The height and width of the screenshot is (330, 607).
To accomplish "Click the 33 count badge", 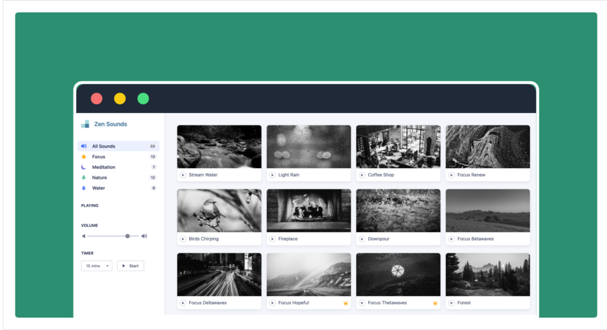I will point(152,146).
